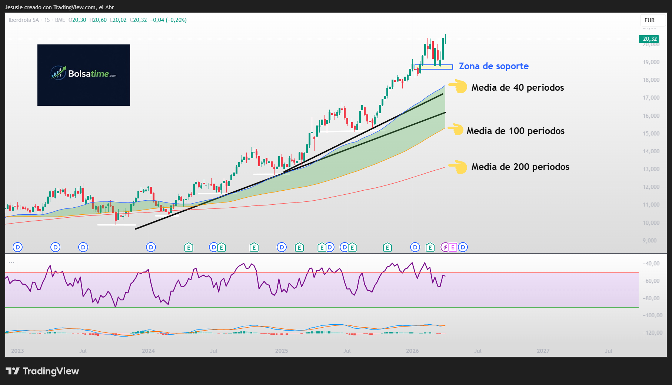Viewport: 672px width, 385px height.
Task: Click the pink E earnings marker
Action: [453, 247]
